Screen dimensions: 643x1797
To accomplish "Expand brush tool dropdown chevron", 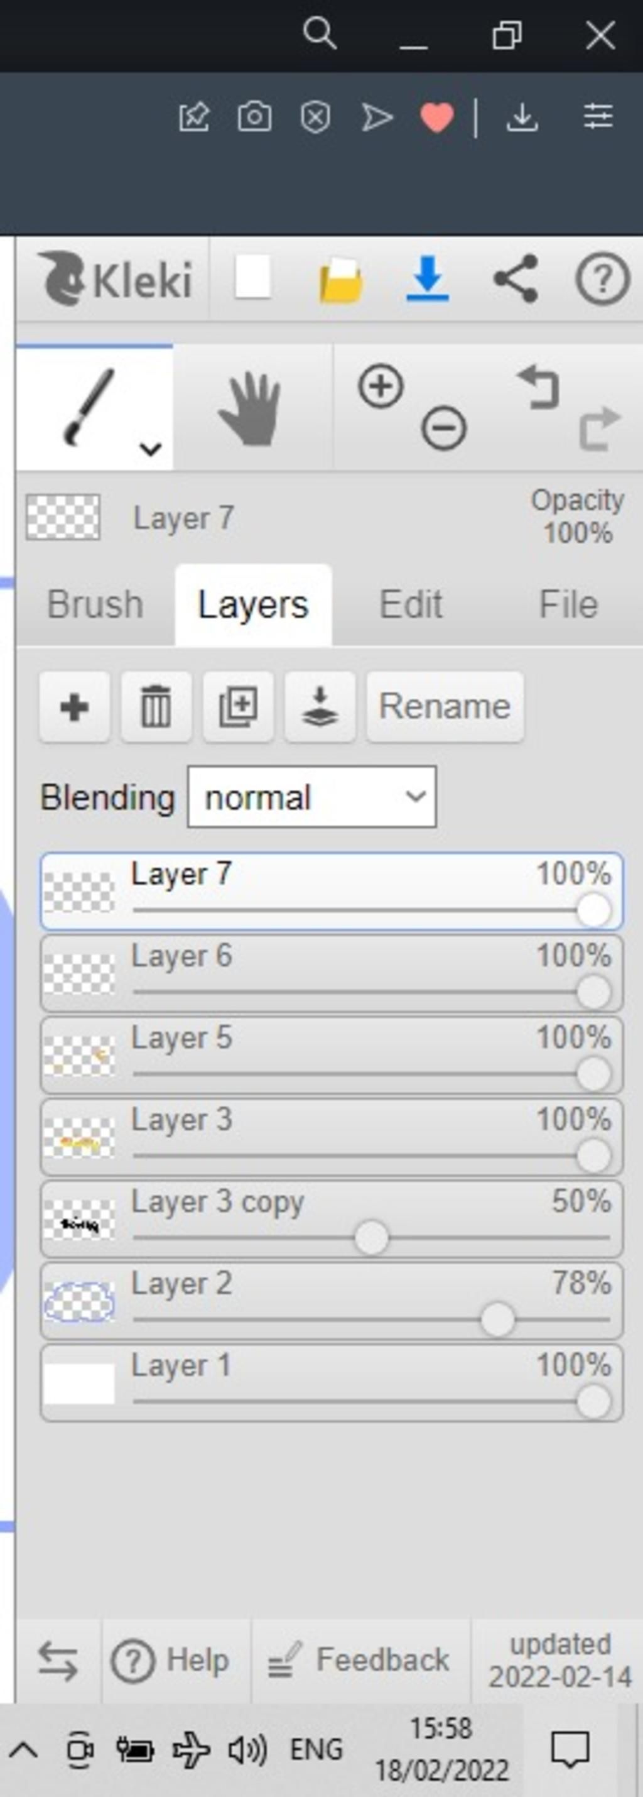I will pyautogui.click(x=151, y=449).
